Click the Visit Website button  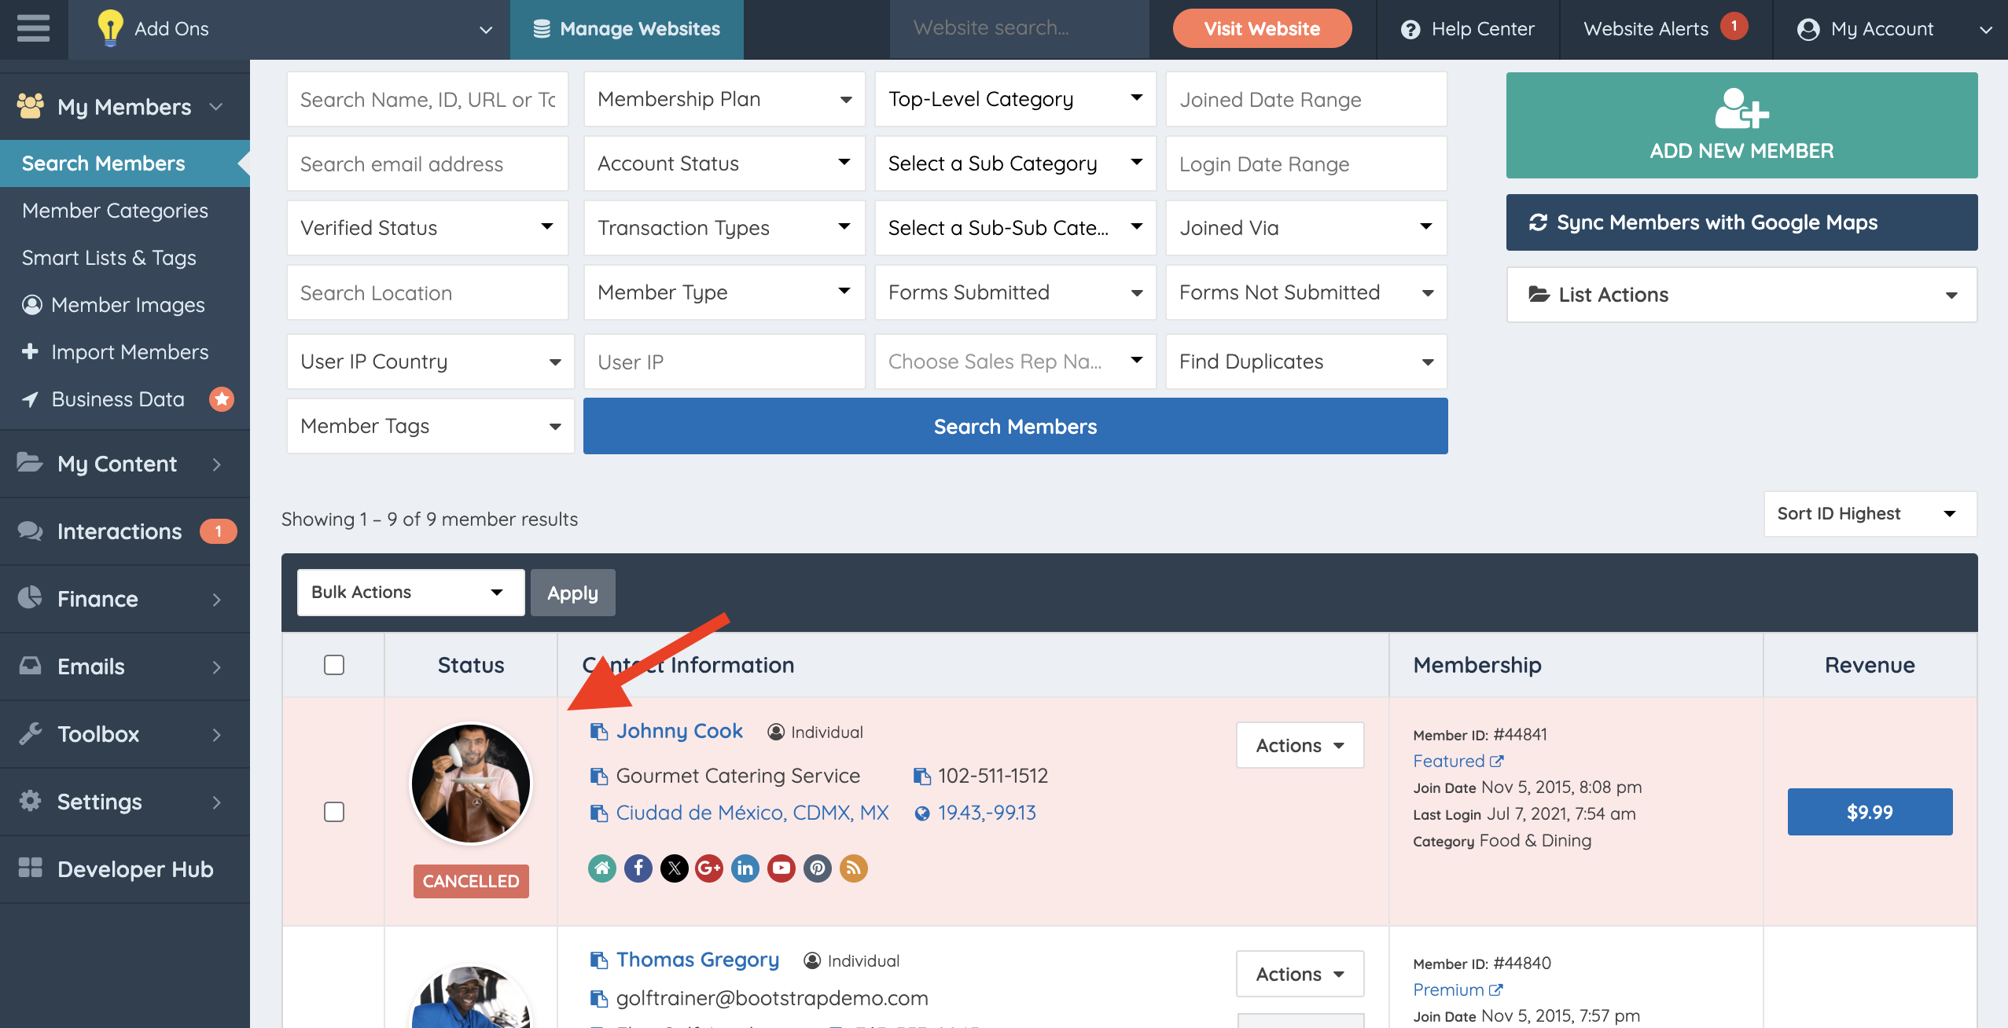pos(1262,29)
